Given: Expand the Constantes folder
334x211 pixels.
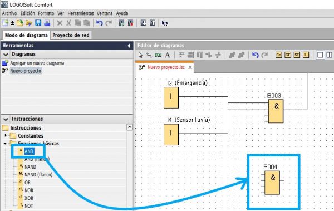Looking at the screenshot, I should pyautogui.click(x=6, y=135).
